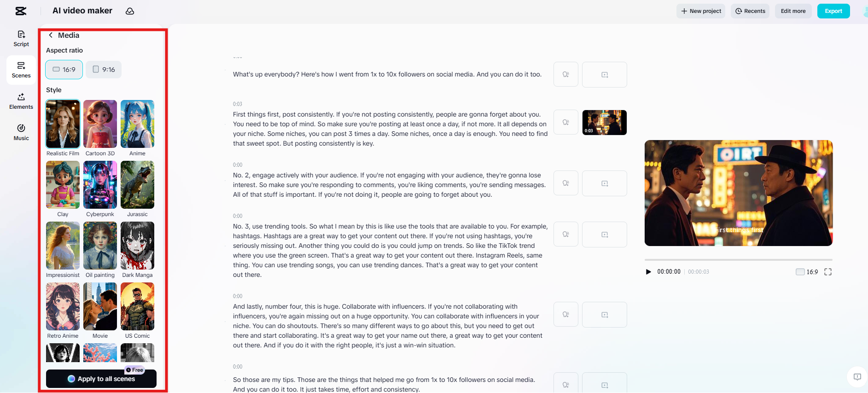The height and width of the screenshot is (393, 868).
Task: Click the video preview progress bar
Action: pyautogui.click(x=738, y=260)
